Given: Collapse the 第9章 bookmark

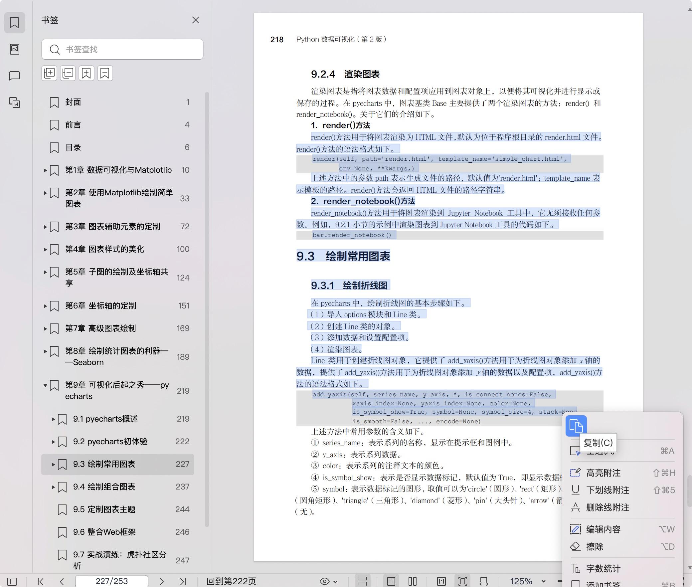Looking at the screenshot, I should coord(45,385).
